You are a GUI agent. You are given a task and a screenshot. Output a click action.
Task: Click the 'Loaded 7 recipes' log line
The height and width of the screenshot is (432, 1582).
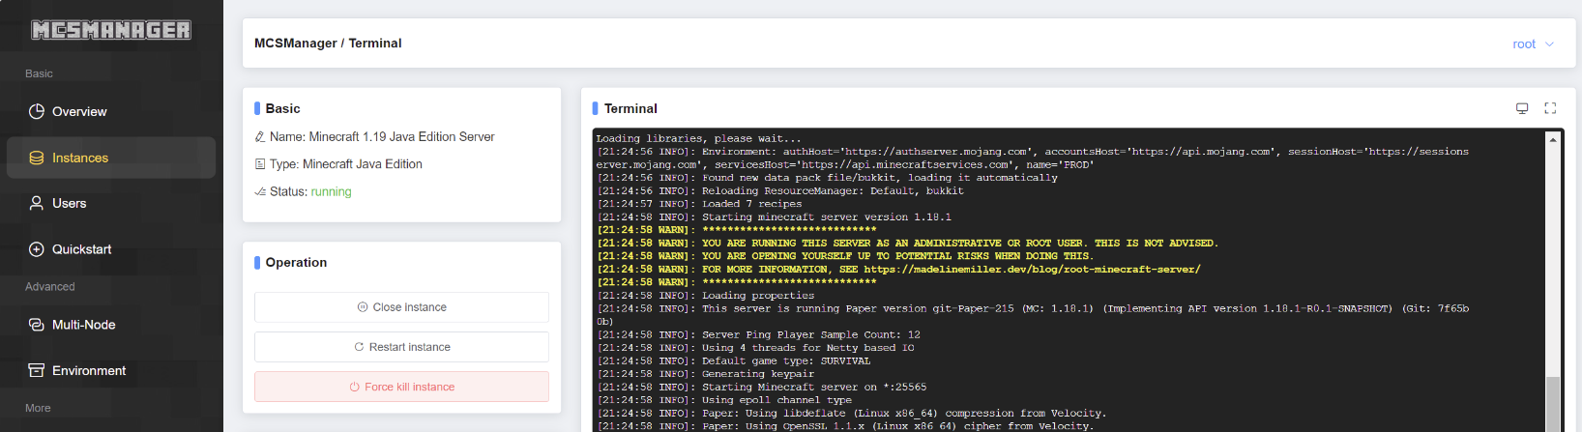[x=699, y=204]
